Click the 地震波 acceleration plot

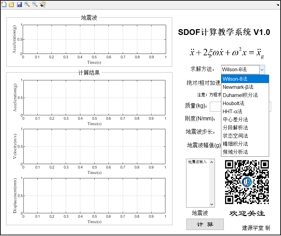tap(94, 39)
